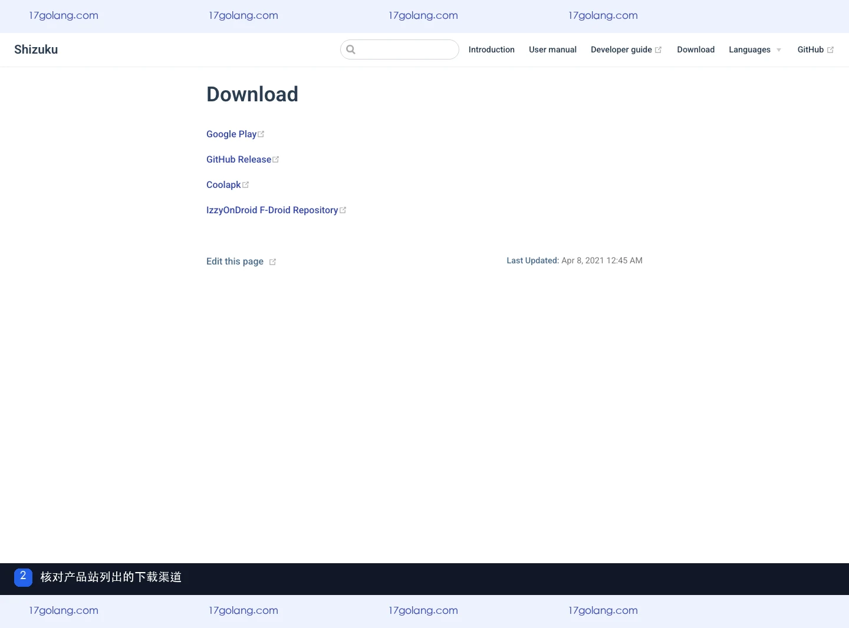Go to Download in the navbar
Screen dimensions: 849x628
[x=696, y=49]
